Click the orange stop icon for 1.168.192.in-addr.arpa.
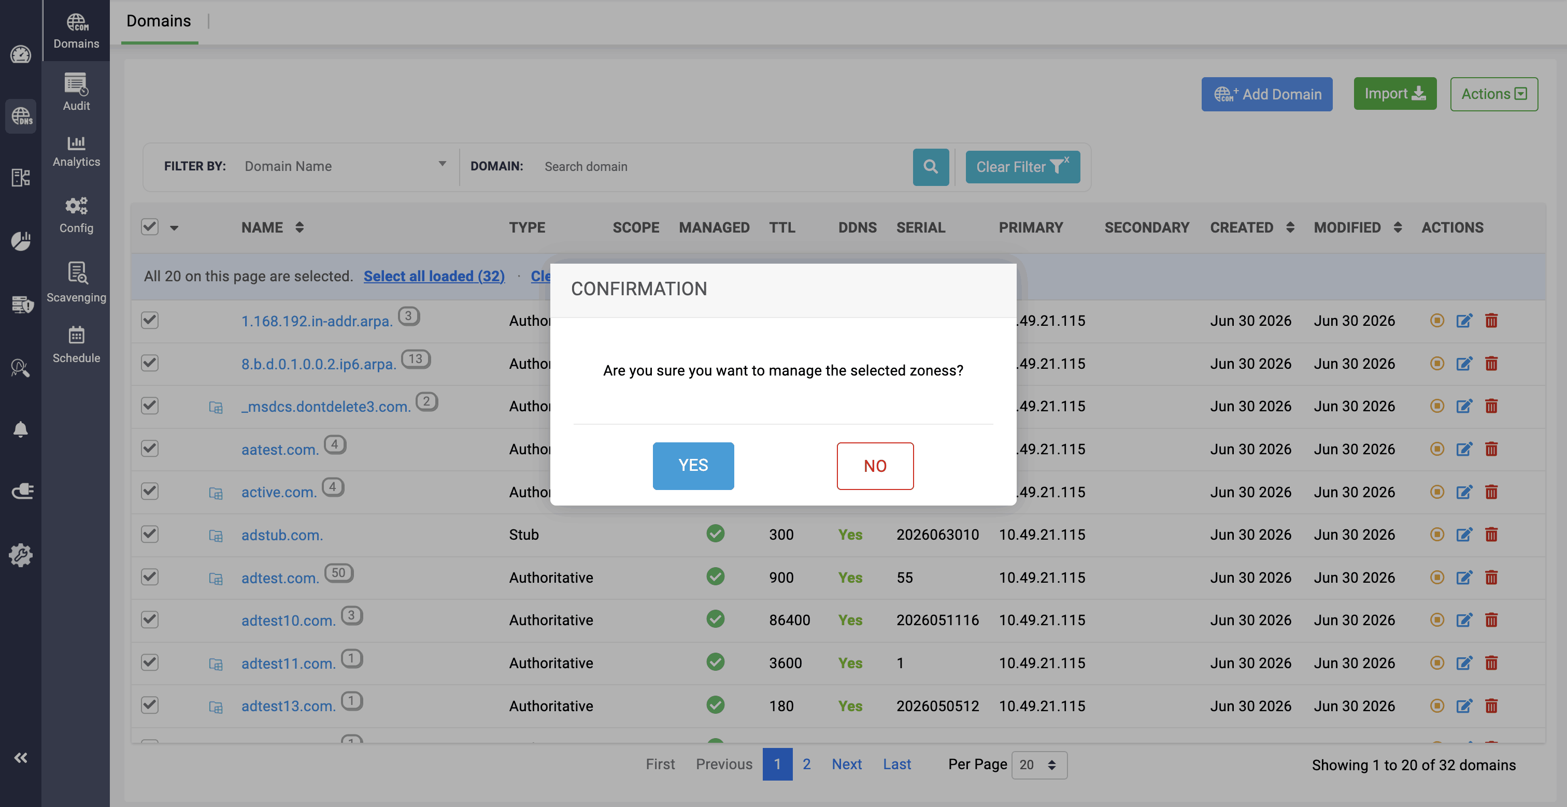Image resolution: width=1567 pixels, height=807 pixels. tap(1437, 321)
